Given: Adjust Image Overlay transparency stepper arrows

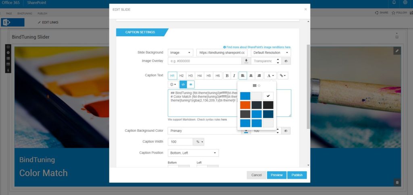Looking at the screenshot, I should pyautogui.click(x=277, y=61).
